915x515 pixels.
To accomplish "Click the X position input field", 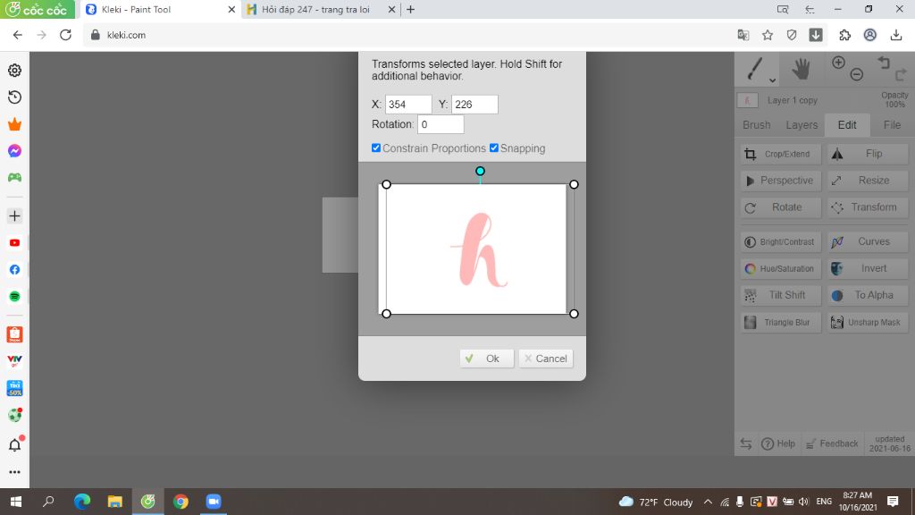I will click(408, 105).
